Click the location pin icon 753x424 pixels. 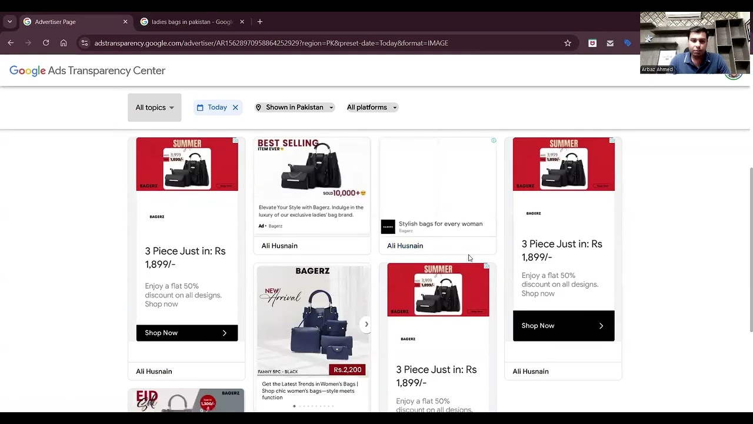pos(258,107)
